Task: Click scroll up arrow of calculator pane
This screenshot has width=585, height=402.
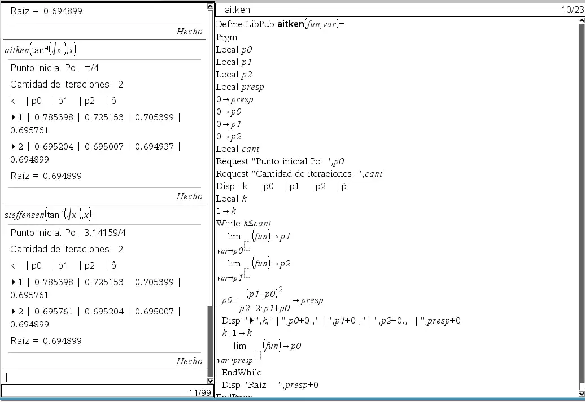Action: click(210, 6)
